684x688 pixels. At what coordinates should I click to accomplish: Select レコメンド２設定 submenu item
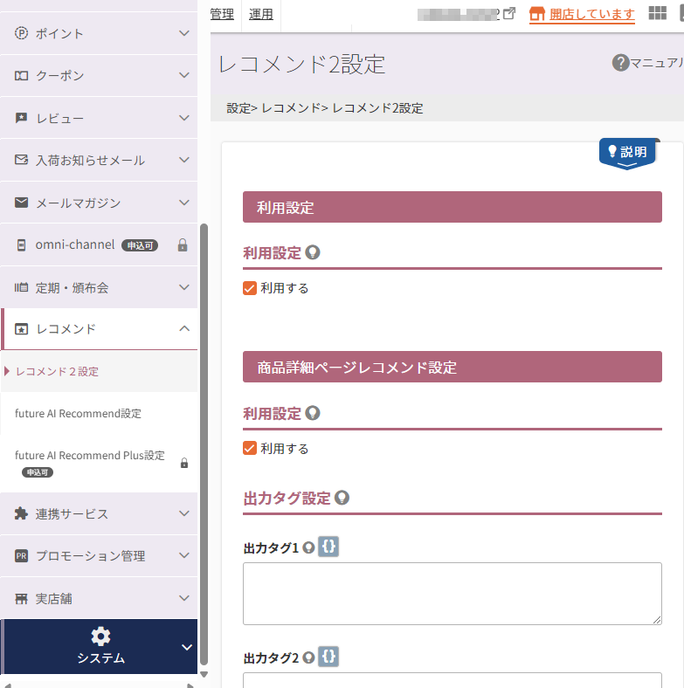[99, 371]
